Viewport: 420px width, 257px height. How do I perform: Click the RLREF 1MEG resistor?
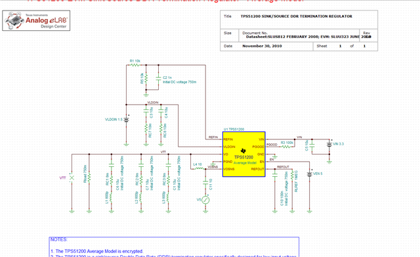(x=292, y=175)
